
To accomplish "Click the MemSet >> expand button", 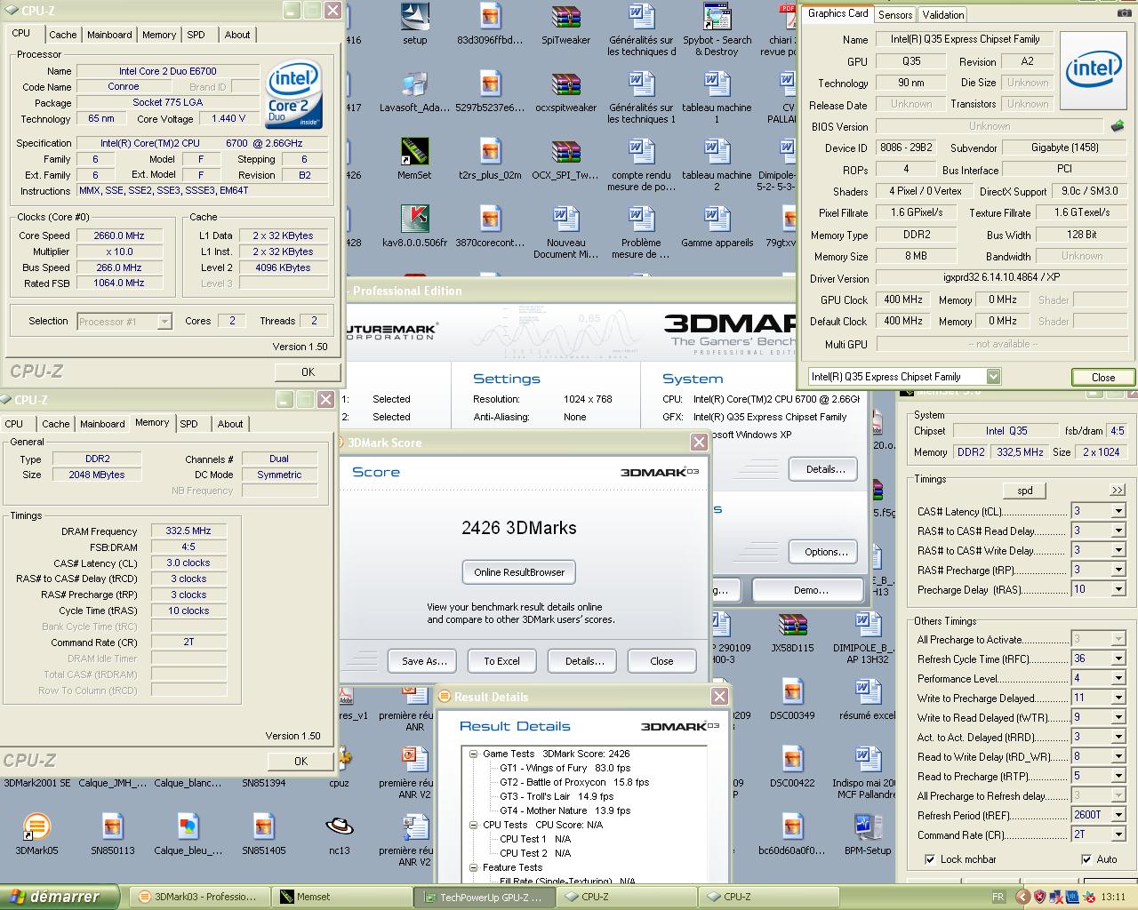I will [x=1118, y=491].
